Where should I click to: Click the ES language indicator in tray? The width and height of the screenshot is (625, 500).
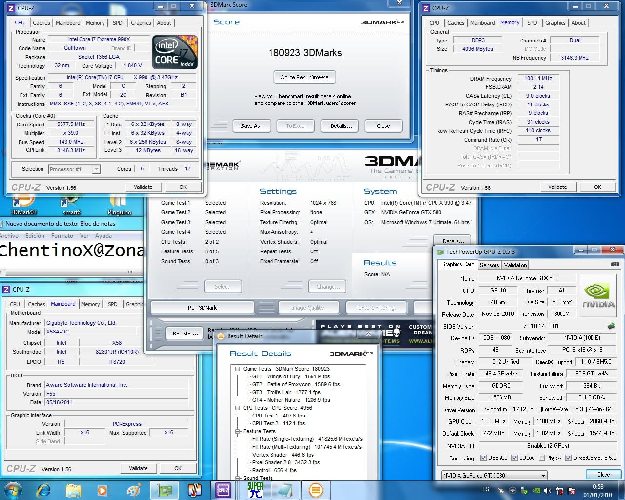pos(486,489)
